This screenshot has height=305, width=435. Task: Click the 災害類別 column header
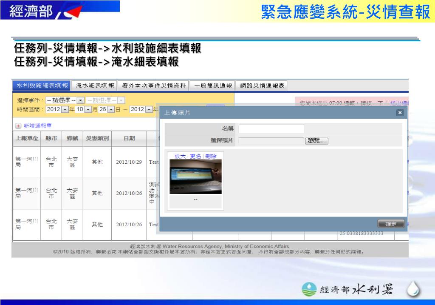tap(97, 138)
